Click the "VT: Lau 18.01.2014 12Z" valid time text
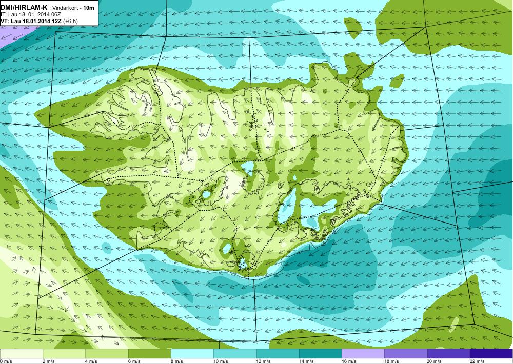Viewport: 513px width, 364px height. coord(31,21)
